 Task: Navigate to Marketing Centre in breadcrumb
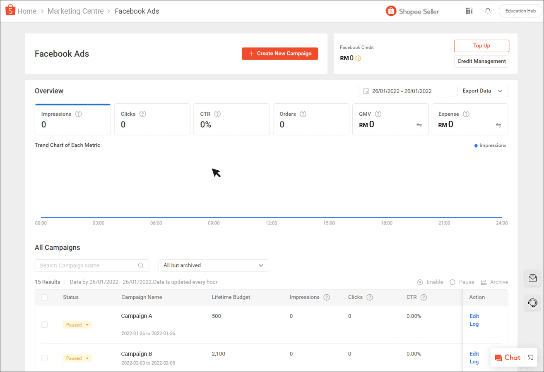(x=75, y=11)
